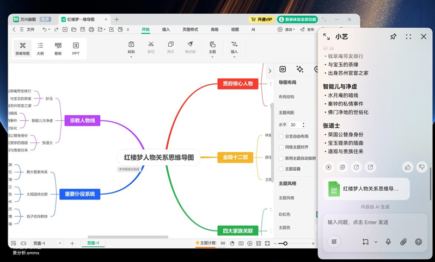Select the 思维导图 (mind map) view icon
435x262 pixels.
(22, 48)
